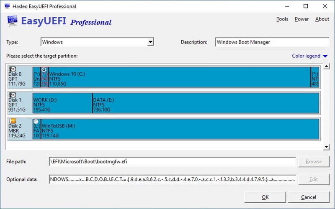335x209 pixels.
Task: Click the Browse button
Action: (x=314, y=161)
